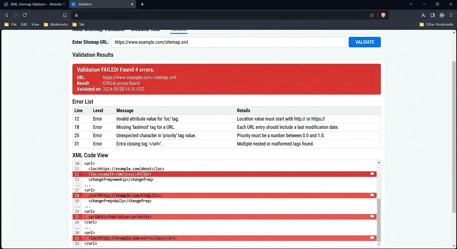The image size is (457, 249).
Task: Click the globe favicon of Sitemap tab
Action: 6,4
